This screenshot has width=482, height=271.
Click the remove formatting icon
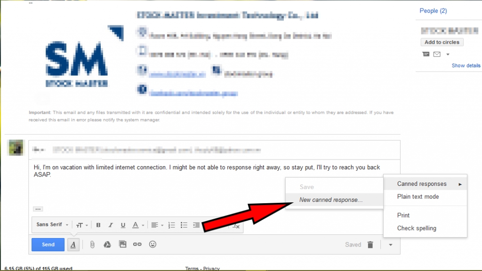pyautogui.click(x=236, y=226)
